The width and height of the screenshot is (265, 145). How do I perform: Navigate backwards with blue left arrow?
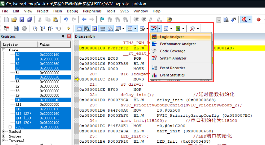84,20
